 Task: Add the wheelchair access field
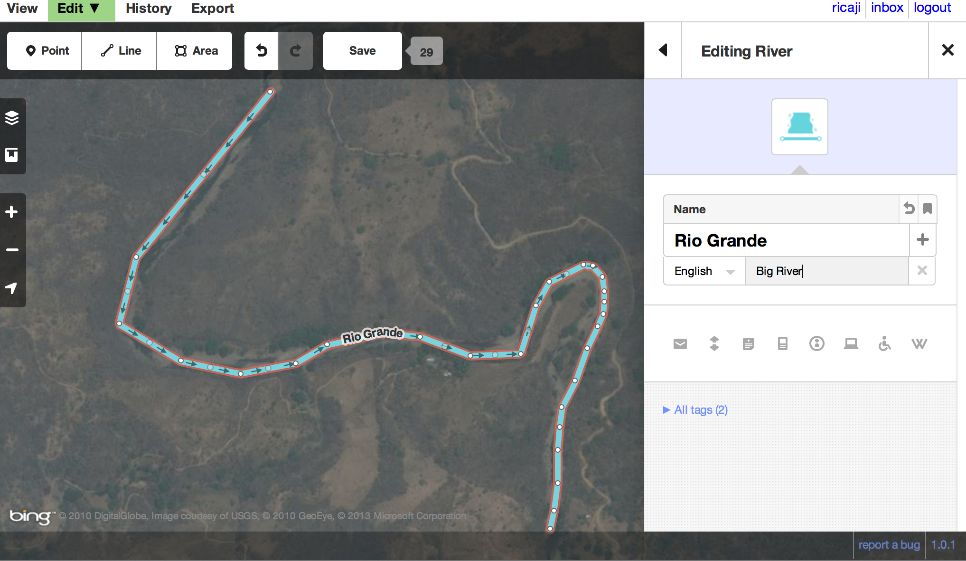885,343
